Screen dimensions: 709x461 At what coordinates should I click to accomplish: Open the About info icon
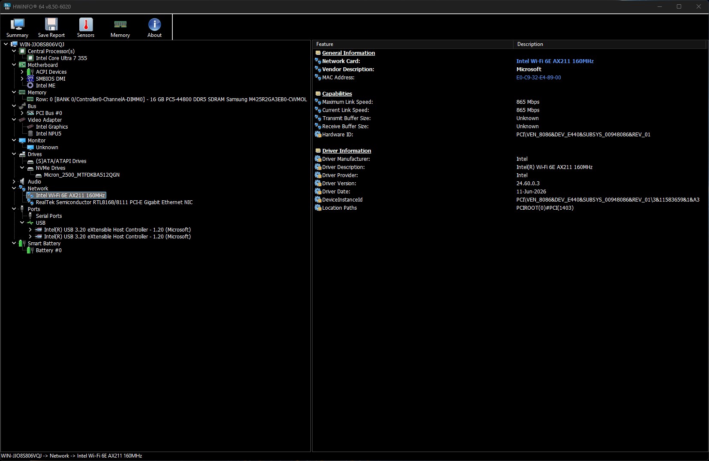click(154, 24)
